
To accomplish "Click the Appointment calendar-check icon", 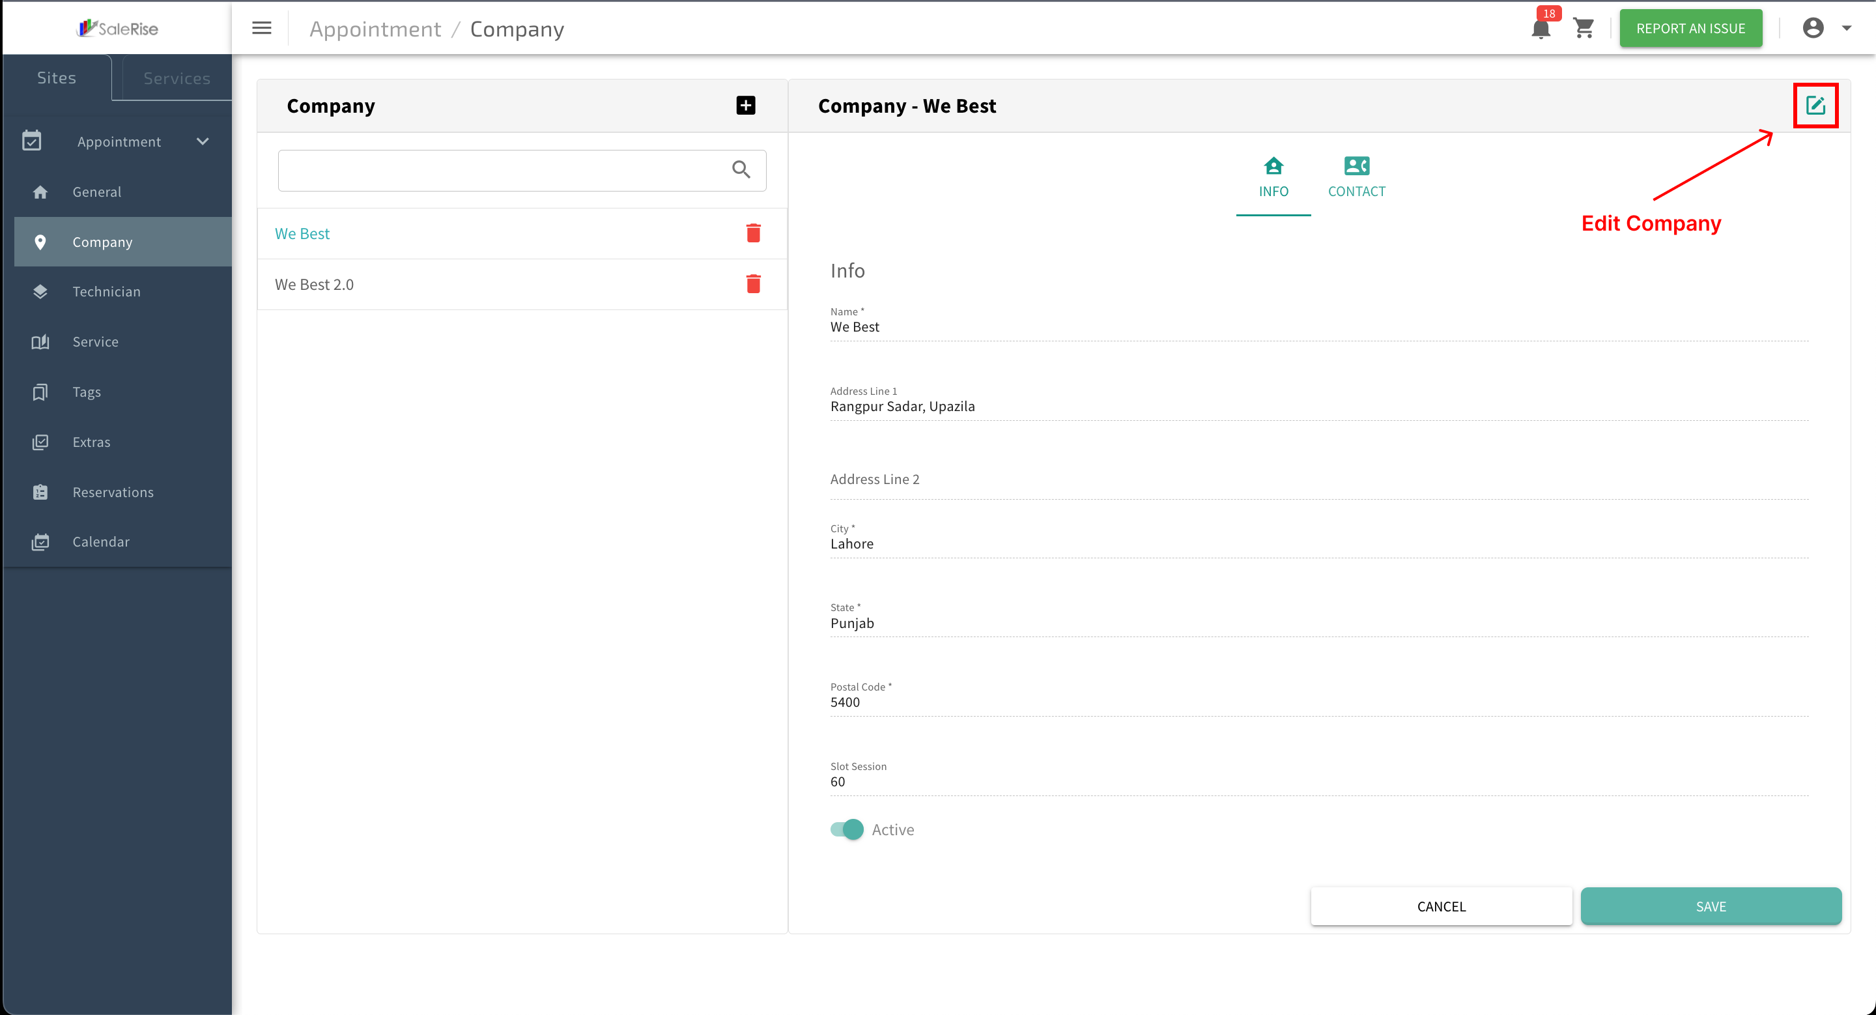I will tap(31, 141).
